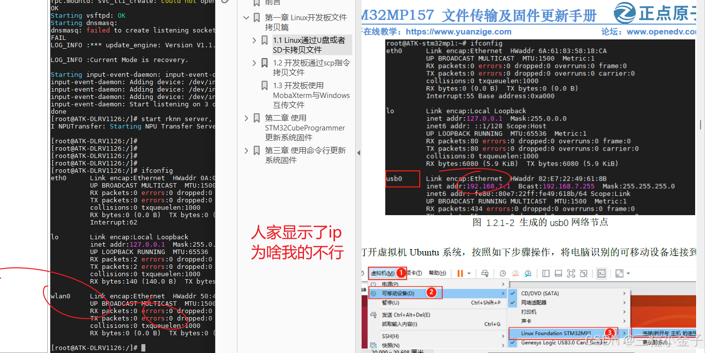
Task: Open submenu arrow of 声卡 entry
Action: click(x=624, y=321)
